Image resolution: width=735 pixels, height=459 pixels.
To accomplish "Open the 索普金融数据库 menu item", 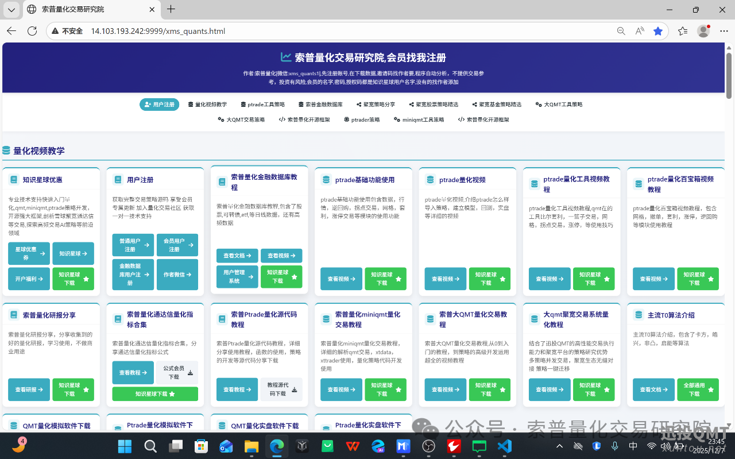I will 320,105.
